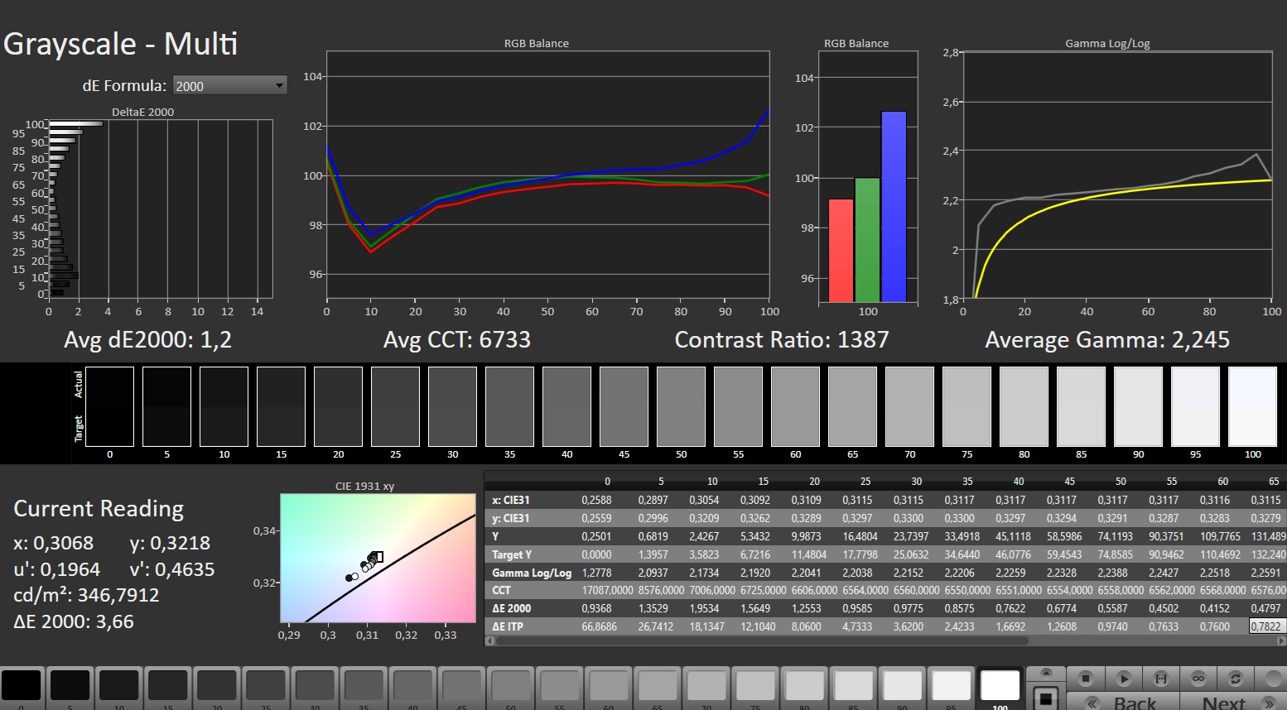Image resolution: width=1287 pixels, height=710 pixels.
Task: Click the continuous read infinity icon
Action: (x=1198, y=679)
